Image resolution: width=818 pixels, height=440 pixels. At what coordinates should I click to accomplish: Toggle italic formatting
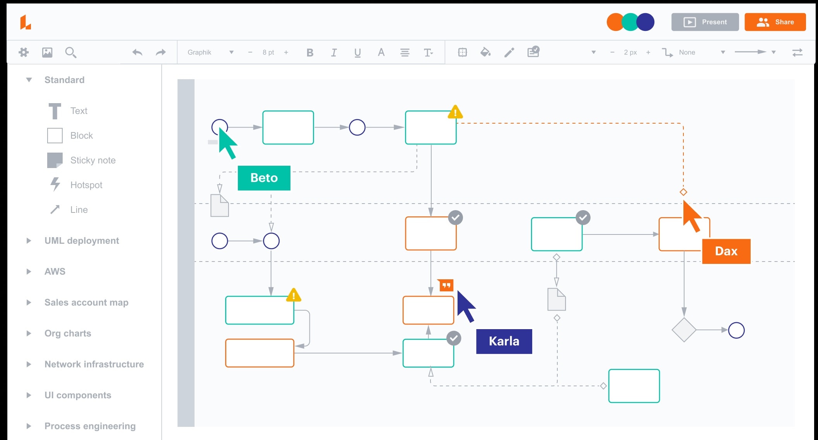click(x=334, y=53)
